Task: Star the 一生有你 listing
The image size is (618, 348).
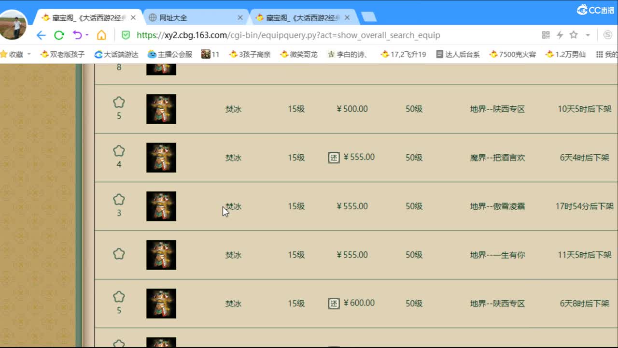Action: point(119,254)
